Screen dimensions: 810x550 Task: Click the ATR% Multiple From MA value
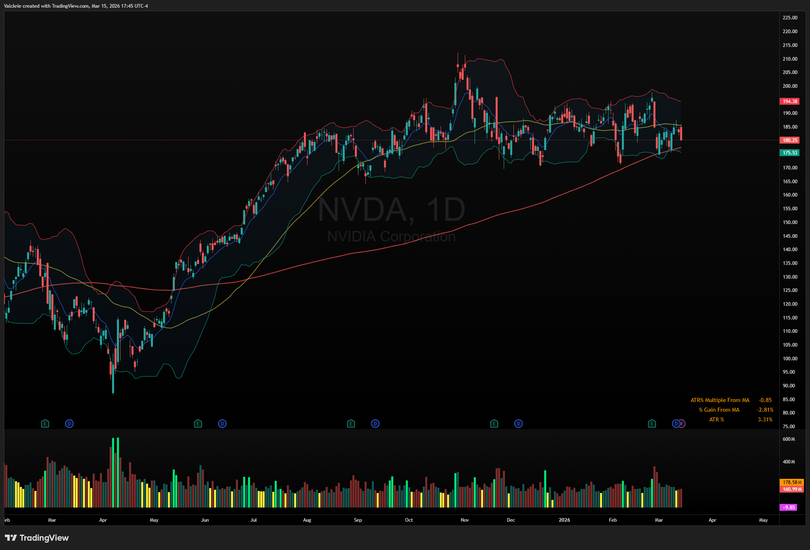765,400
